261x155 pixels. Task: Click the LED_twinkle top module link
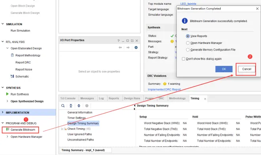click(188, 4)
